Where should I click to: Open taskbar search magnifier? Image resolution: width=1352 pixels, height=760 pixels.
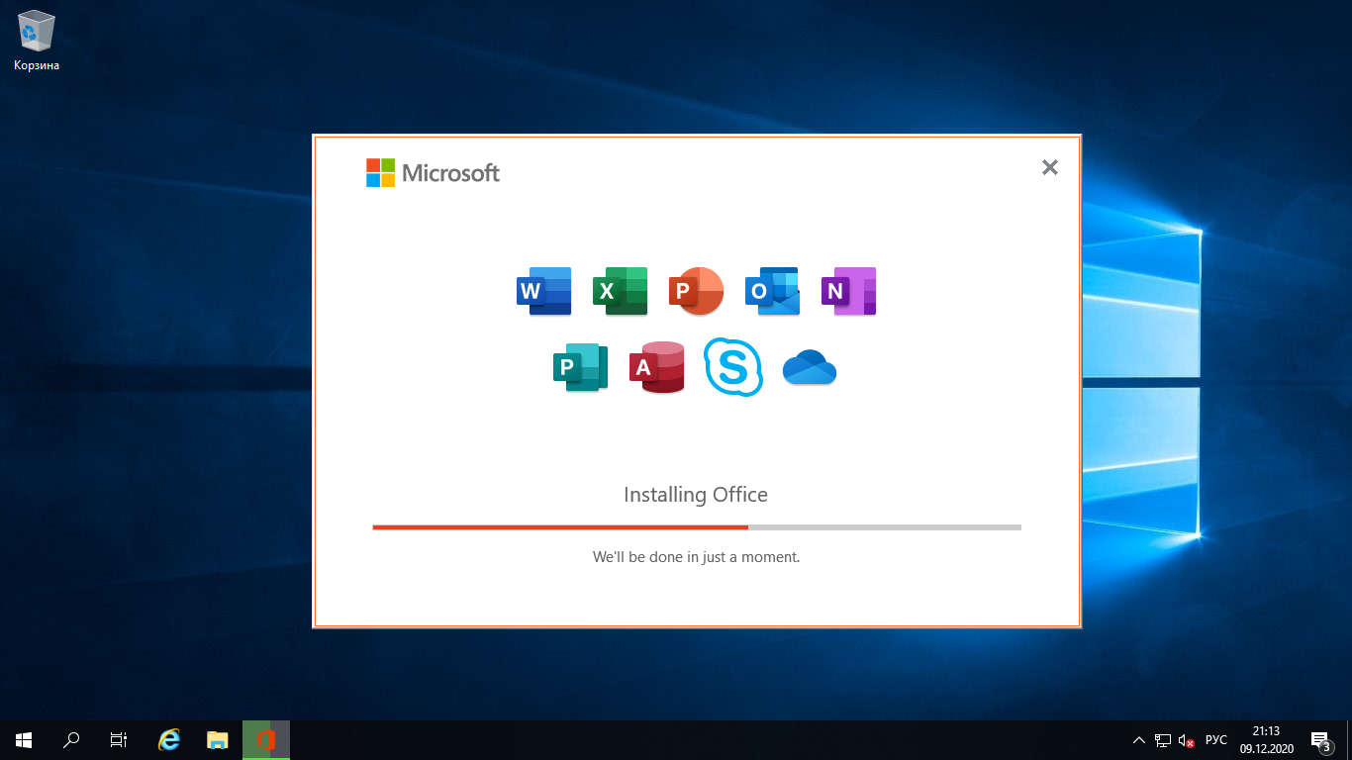[x=71, y=739]
